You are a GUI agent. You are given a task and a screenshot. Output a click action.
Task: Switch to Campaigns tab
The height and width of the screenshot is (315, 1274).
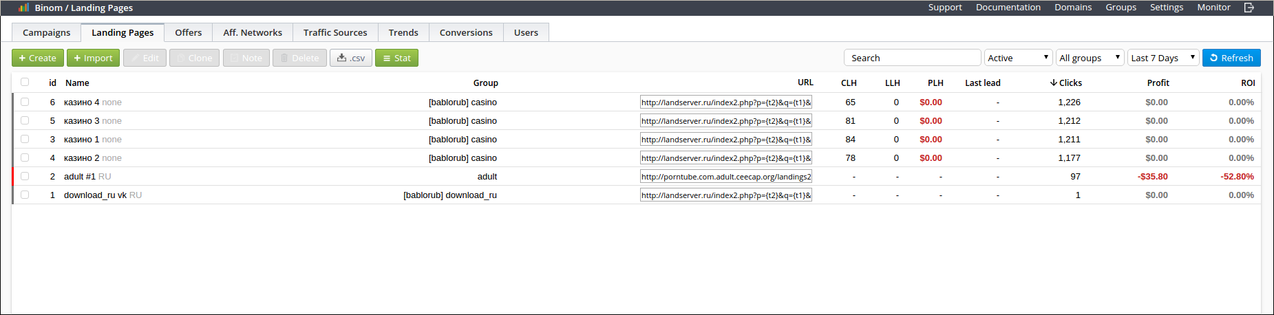[46, 32]
